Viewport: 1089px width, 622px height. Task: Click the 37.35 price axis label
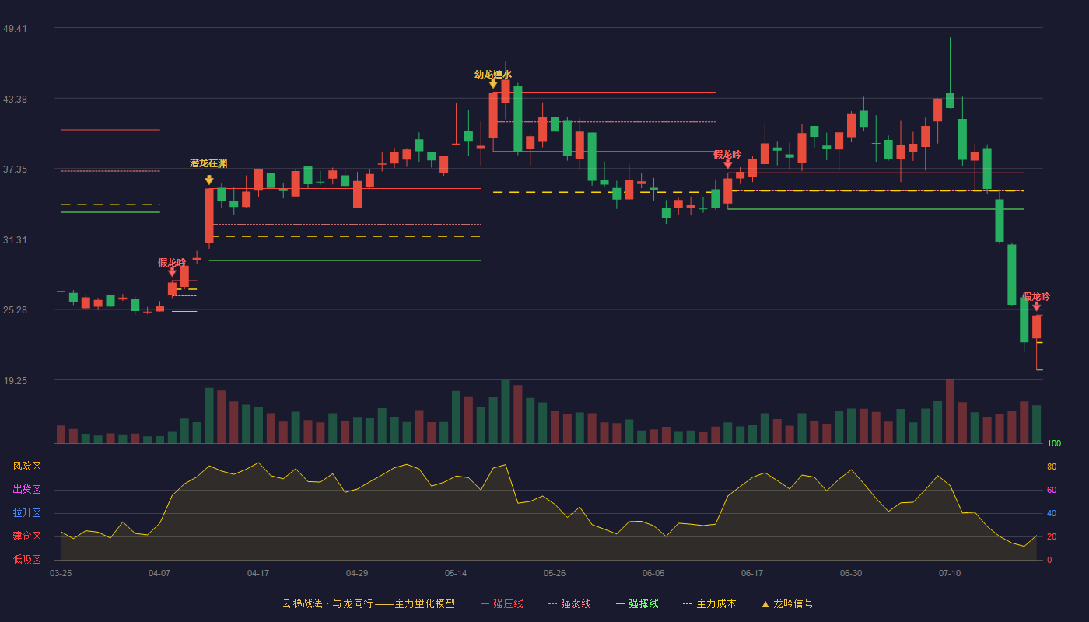point(15,169)
